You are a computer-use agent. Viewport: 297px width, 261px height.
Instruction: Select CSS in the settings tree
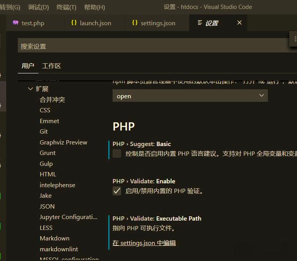pos(45,110)
